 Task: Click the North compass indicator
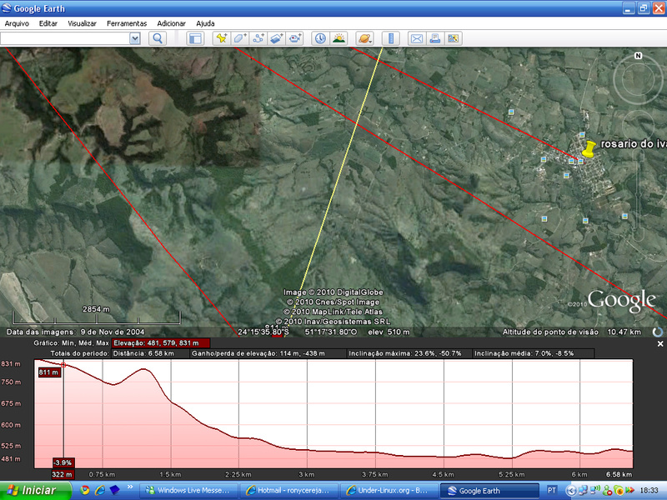(638, 57)
